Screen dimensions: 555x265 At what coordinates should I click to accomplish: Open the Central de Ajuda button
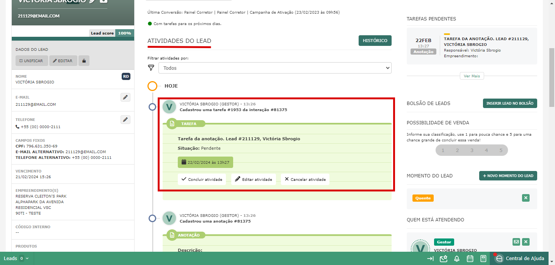519,259
